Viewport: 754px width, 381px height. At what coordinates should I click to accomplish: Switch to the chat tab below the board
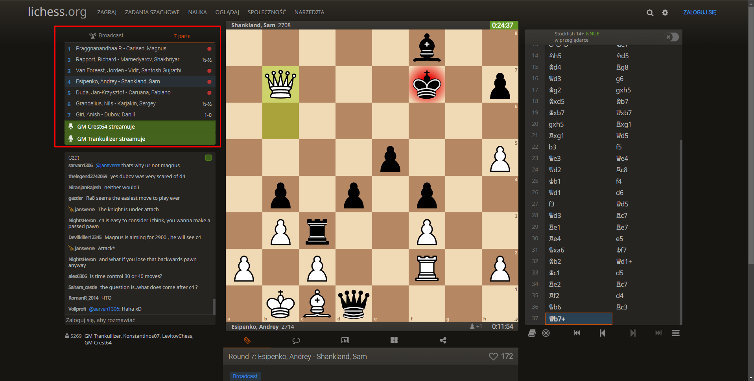coord(296,341)
